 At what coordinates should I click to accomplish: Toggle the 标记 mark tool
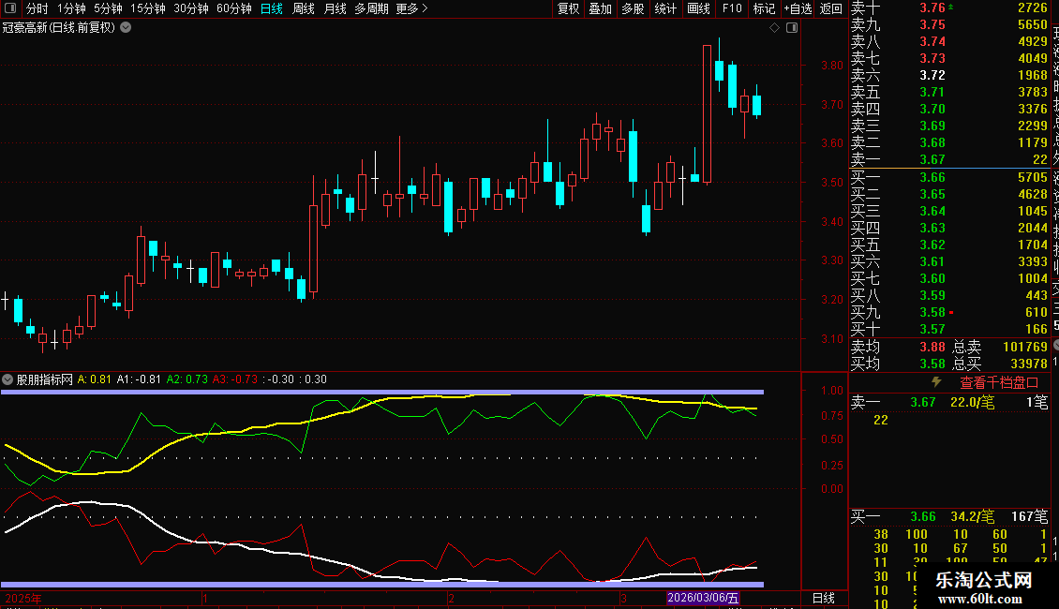tap(764, 8)
